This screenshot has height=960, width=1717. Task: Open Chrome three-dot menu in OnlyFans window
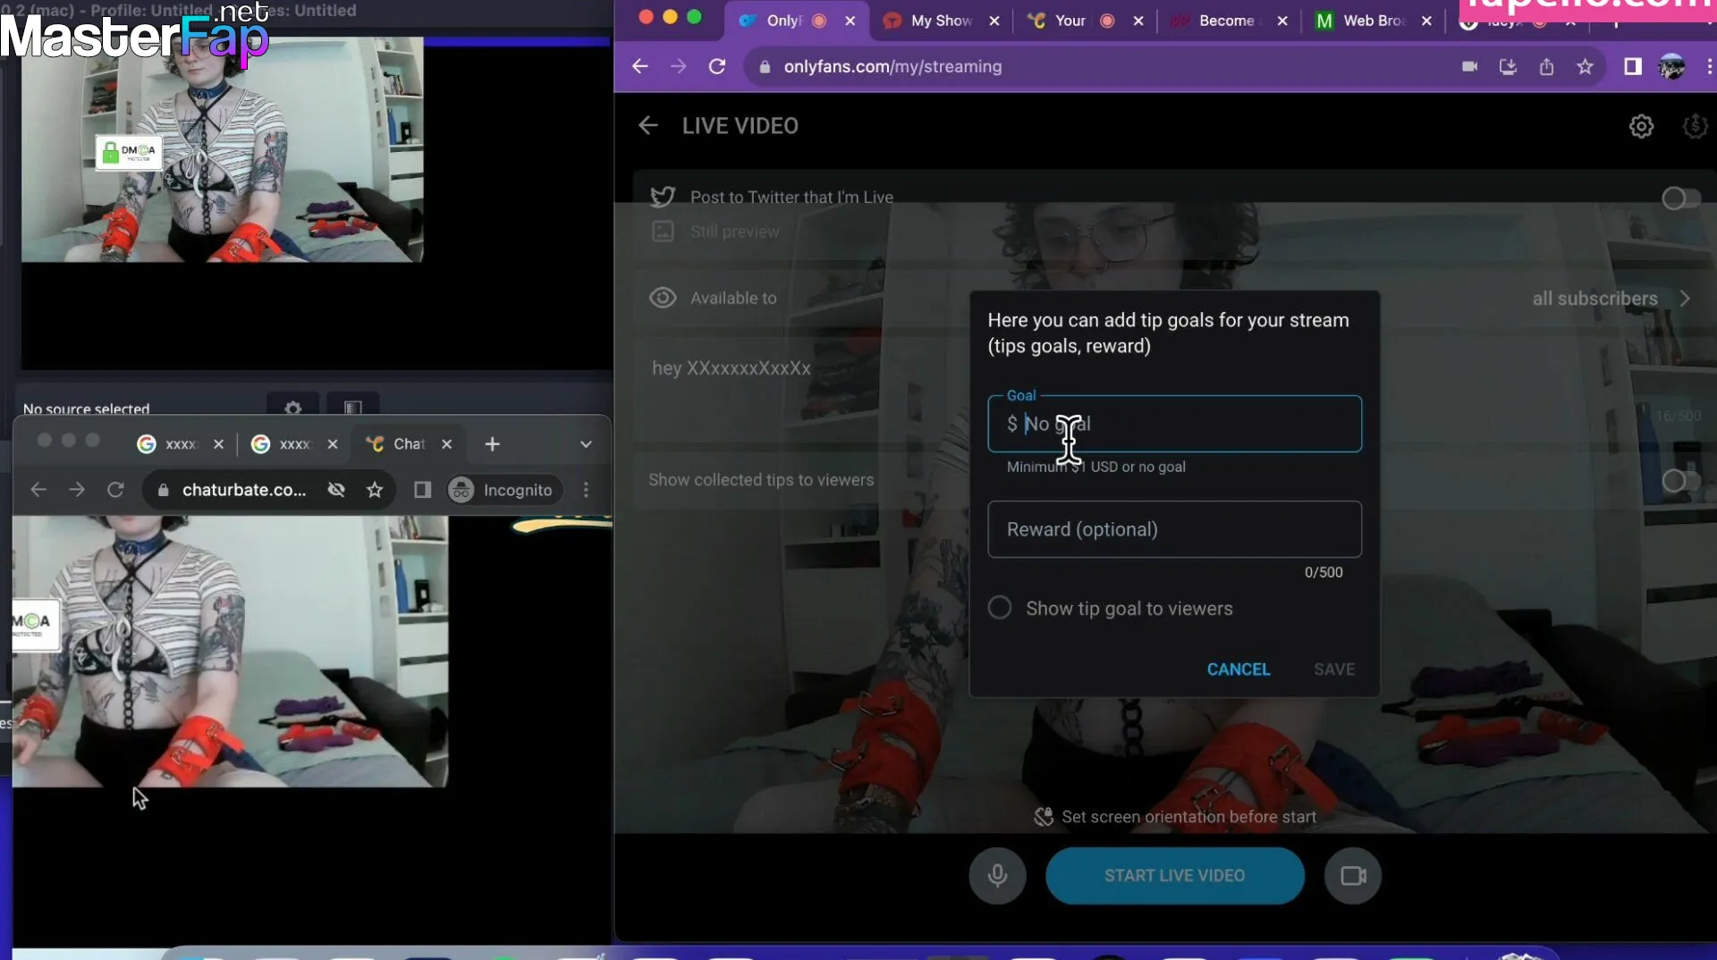(x=1709, y=66)
